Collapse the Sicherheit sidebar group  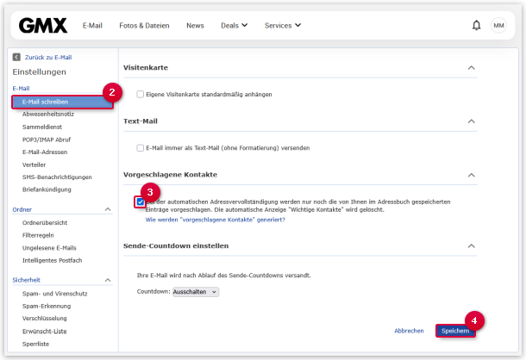[108, 280]
